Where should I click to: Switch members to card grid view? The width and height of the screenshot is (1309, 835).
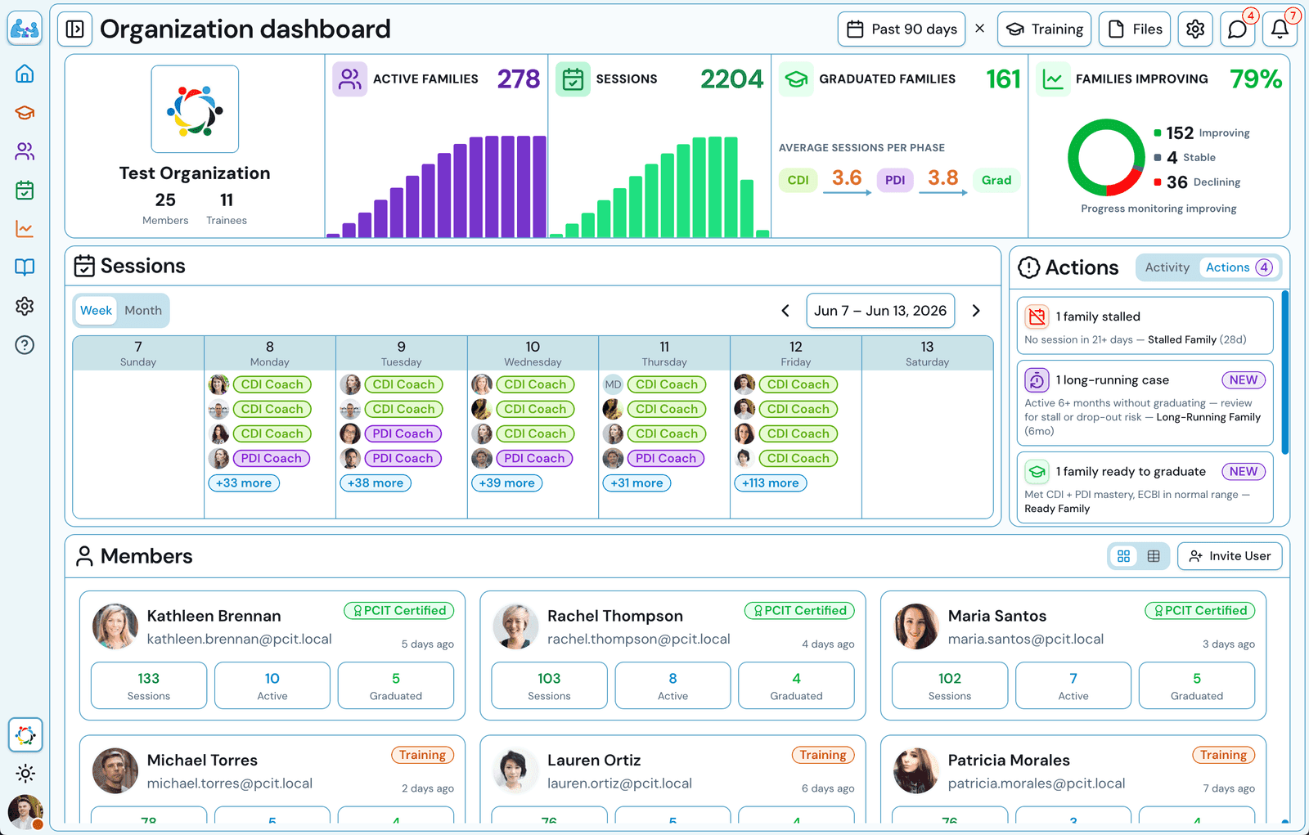[1123, 556]
